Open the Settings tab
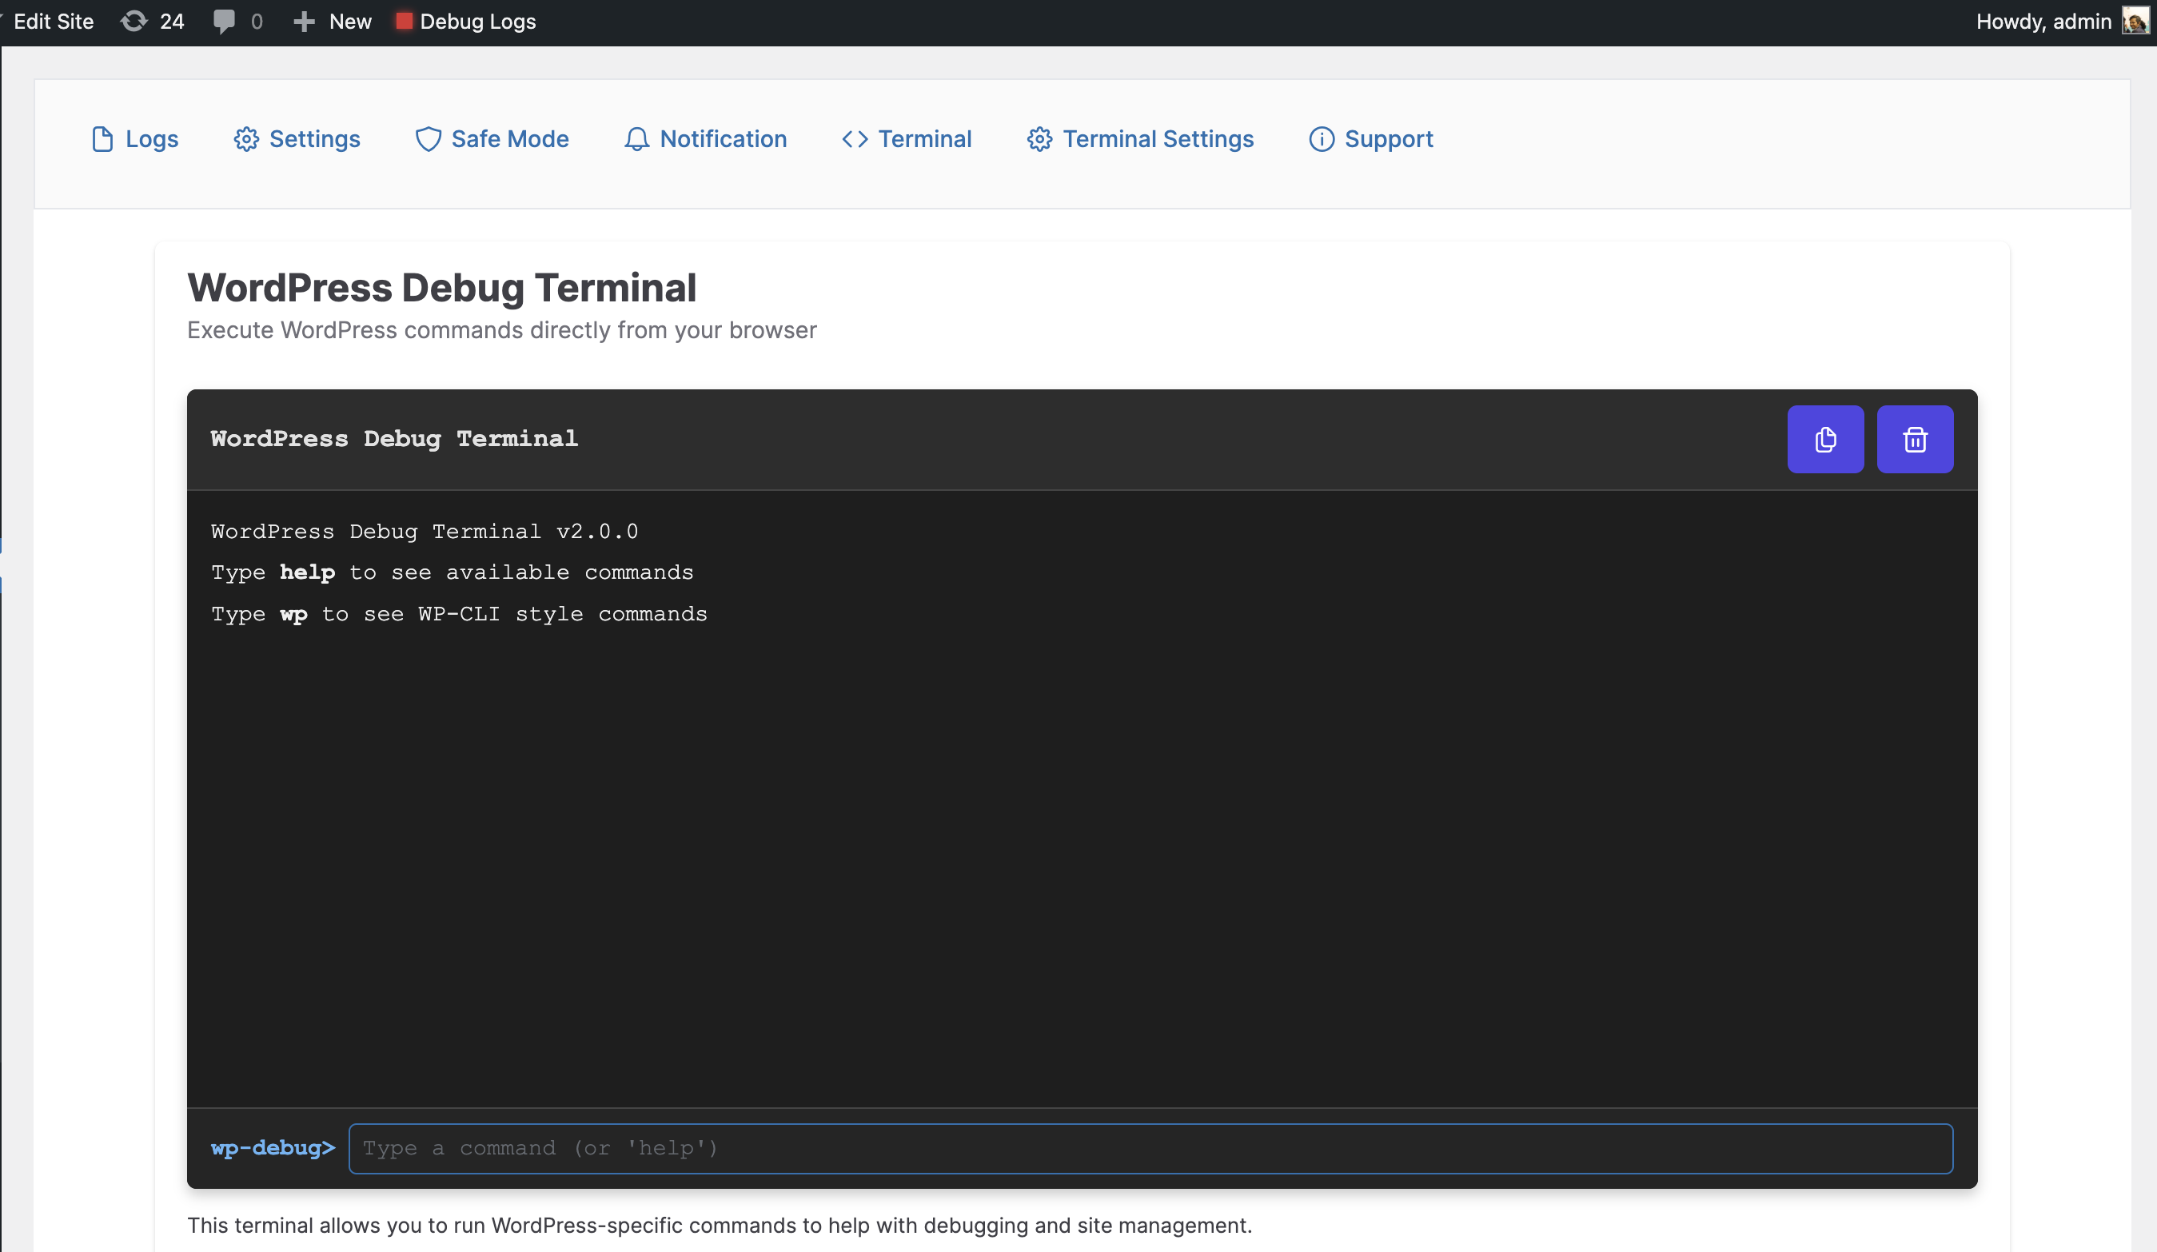 point(297,138)
